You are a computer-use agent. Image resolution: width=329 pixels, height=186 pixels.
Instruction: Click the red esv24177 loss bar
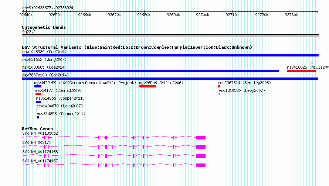pos(38,94)
